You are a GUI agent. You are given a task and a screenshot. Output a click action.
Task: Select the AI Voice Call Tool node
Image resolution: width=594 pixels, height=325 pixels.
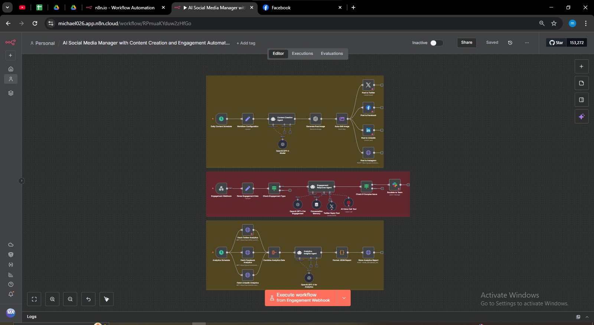coord(349,203)
